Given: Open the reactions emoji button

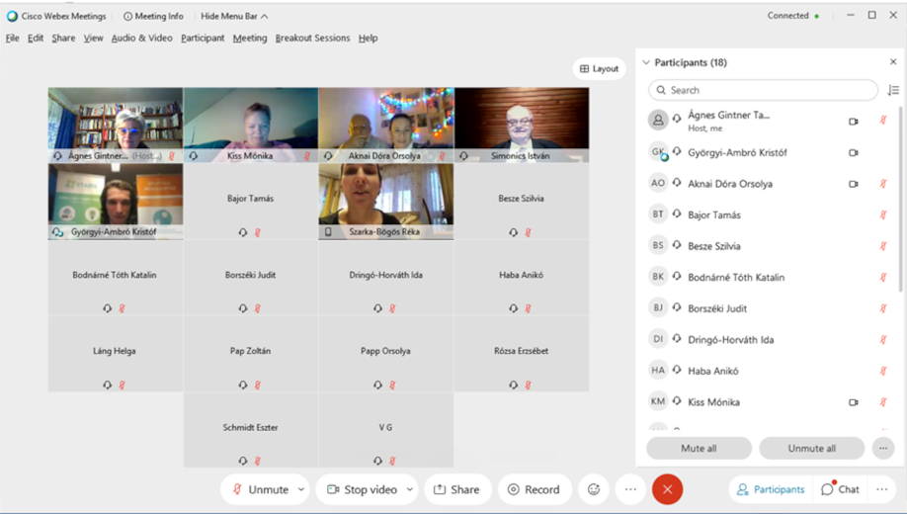Looking at the screenshot, I should pyautogui.click(x=594, y=489).
